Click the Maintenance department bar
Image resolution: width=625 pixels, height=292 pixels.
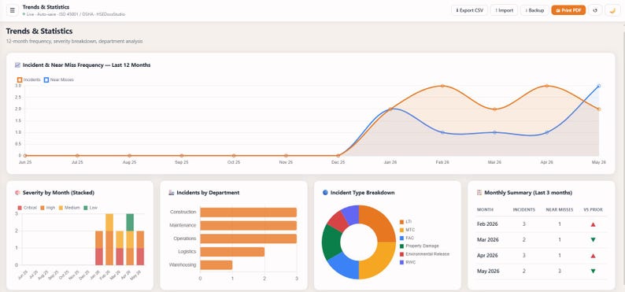[x=248, y=225]
